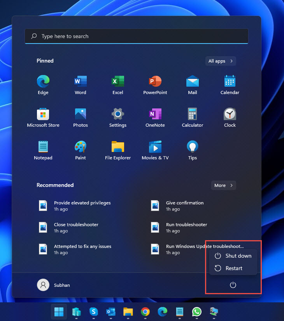Open the teal building taskbar app
This screenshot has height=321, width=284.
tap(76, 312)
